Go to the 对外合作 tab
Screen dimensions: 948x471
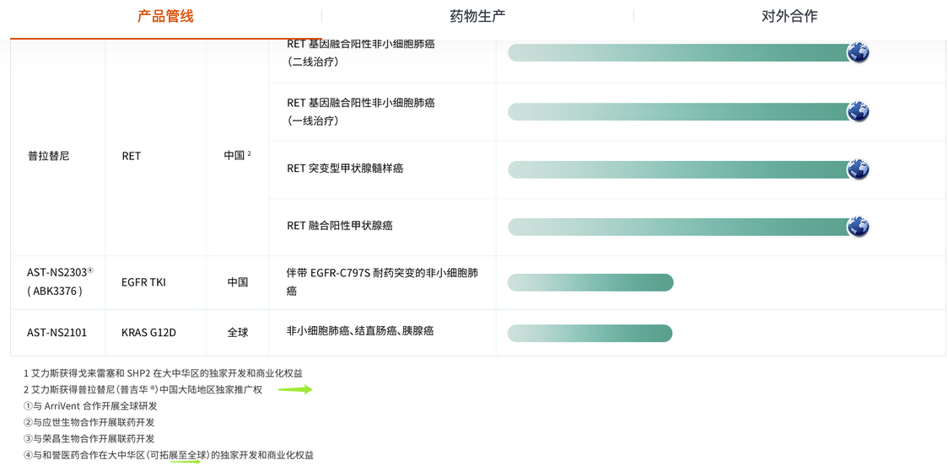(789, 16)
